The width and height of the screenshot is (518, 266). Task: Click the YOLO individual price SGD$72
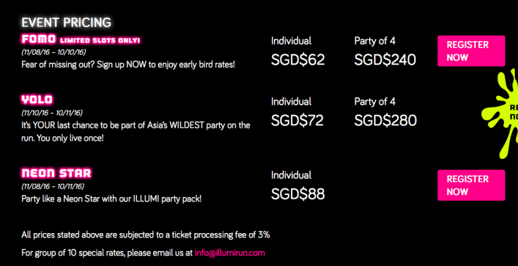(x=297, y=120)
